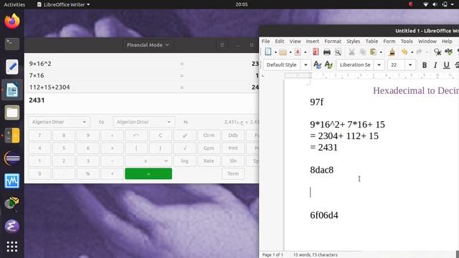Open the calculator hamburger menu icon
Screen dimensions: 459x258
(222, 45)
